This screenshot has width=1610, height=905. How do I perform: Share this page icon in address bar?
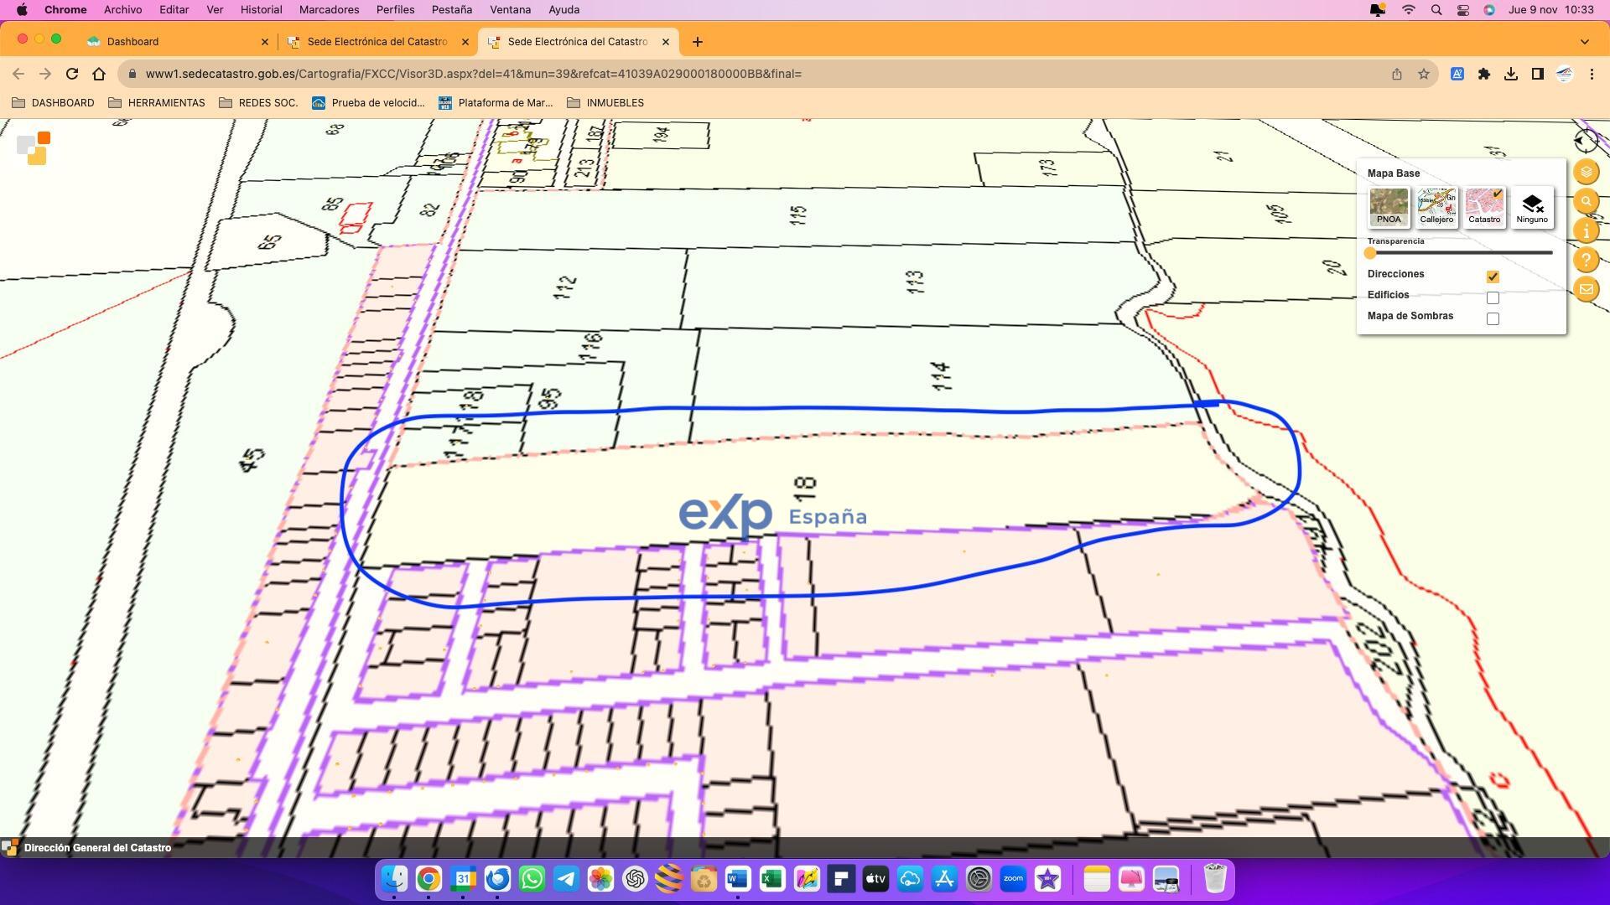(x=1397, y=74)
